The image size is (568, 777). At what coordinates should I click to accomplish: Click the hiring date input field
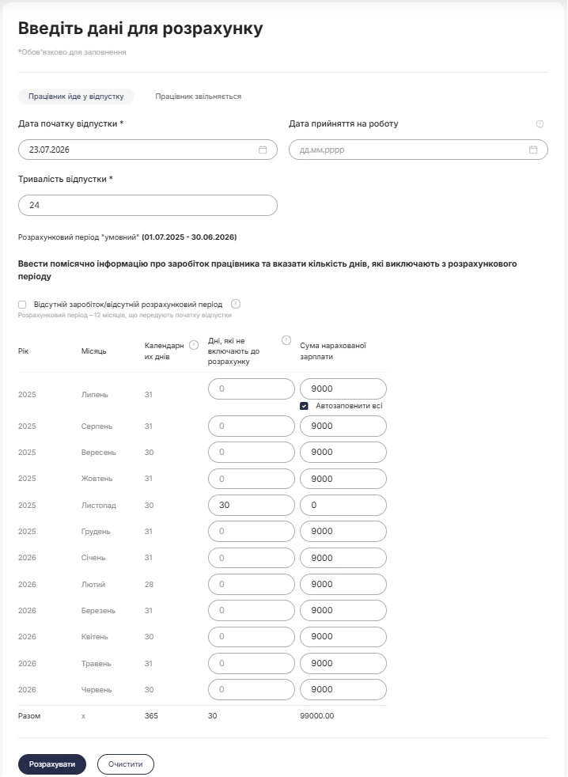click(418, 150)
